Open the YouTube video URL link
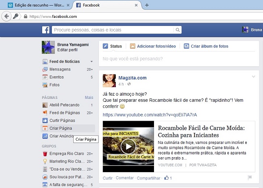The image size is (263, 188). [x=150, y=115]
